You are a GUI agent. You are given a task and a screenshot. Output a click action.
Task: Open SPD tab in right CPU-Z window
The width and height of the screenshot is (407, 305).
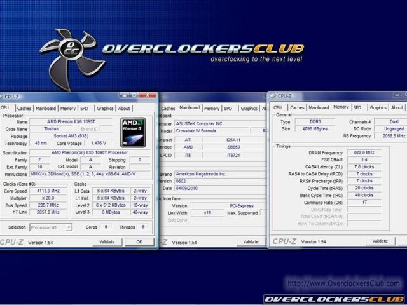pos(357,107)
